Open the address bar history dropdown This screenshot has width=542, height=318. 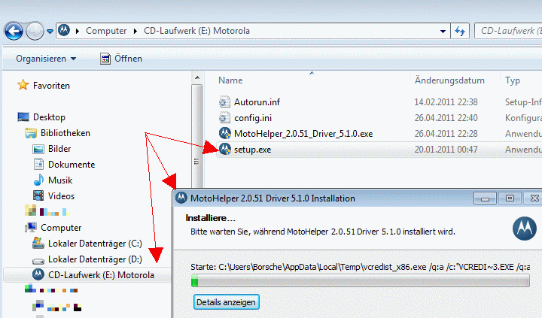tap(443, 32)
